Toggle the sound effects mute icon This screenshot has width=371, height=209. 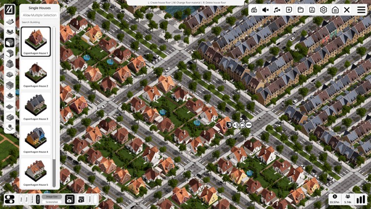pyautogui.click(x=266, y=10)
